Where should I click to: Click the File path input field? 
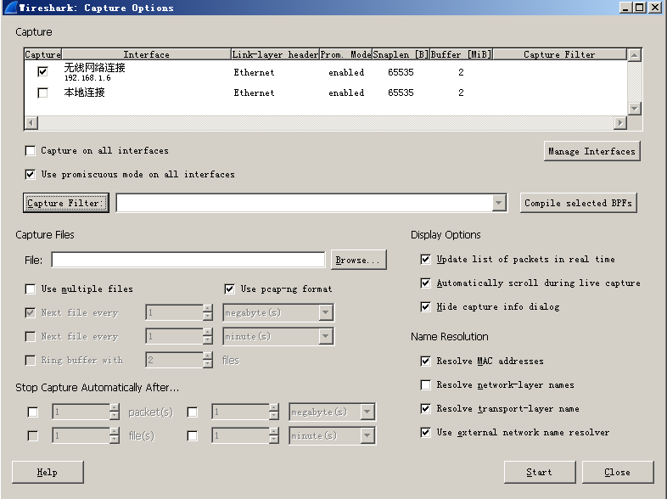(x=188, y=260)
